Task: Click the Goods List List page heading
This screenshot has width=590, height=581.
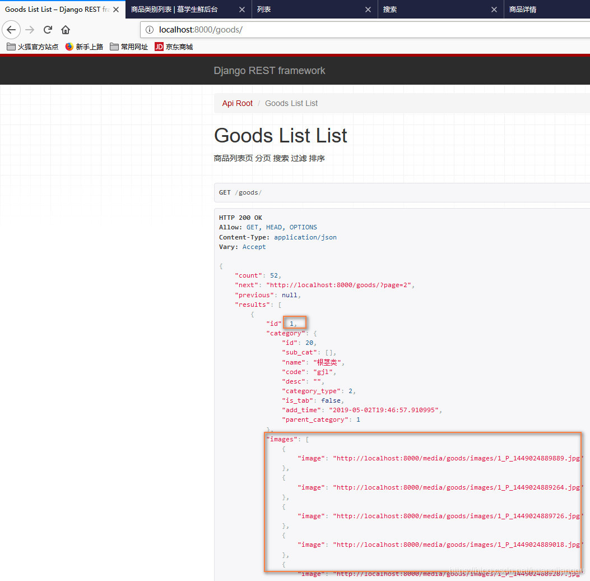Action: pyautogui.click(x=281, y=136)
